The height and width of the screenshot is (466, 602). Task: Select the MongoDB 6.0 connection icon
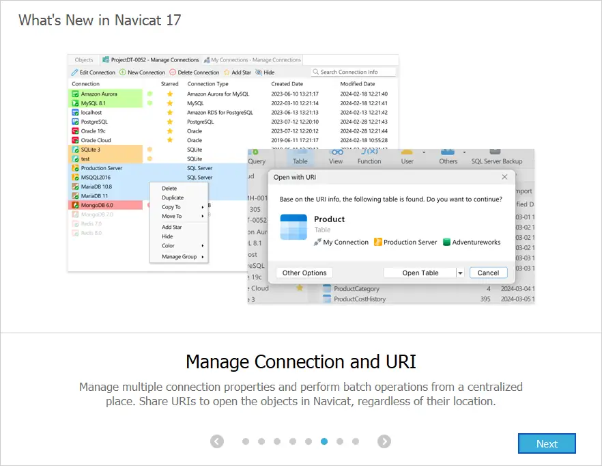[75, 205]
